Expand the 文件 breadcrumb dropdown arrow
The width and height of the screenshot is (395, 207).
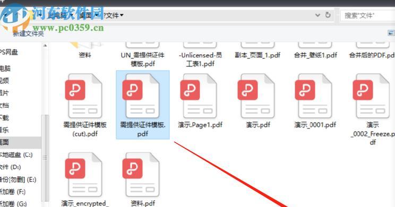pyautogui.click(x=122, y=15)
